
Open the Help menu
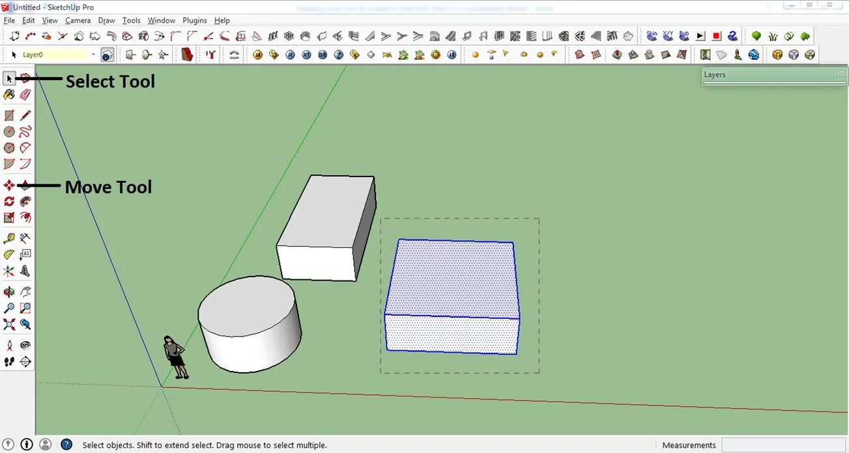tap(222, 20)
